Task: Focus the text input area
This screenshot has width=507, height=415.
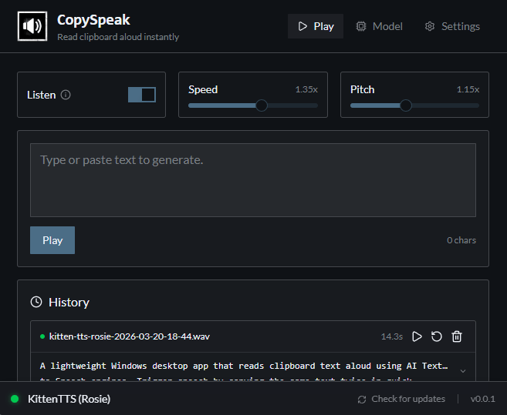Action: (252, 180)
